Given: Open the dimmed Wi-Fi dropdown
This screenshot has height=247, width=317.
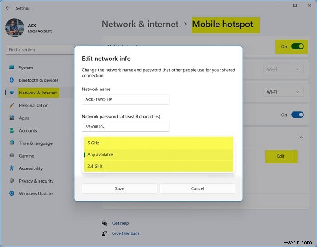Looking at the screenshot, I should click(283, 69).
